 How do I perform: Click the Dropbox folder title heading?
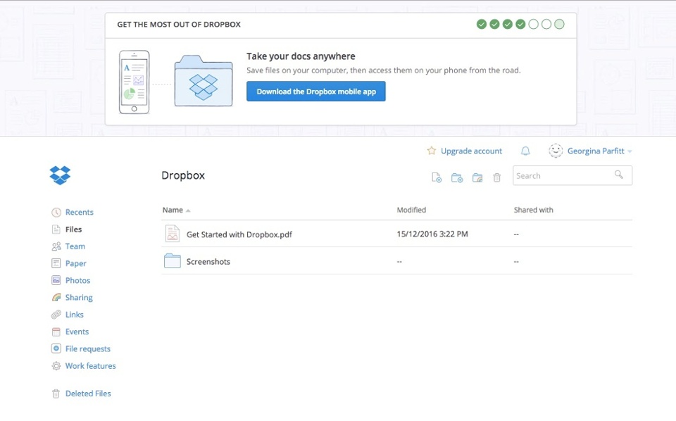tap(183, 175)
